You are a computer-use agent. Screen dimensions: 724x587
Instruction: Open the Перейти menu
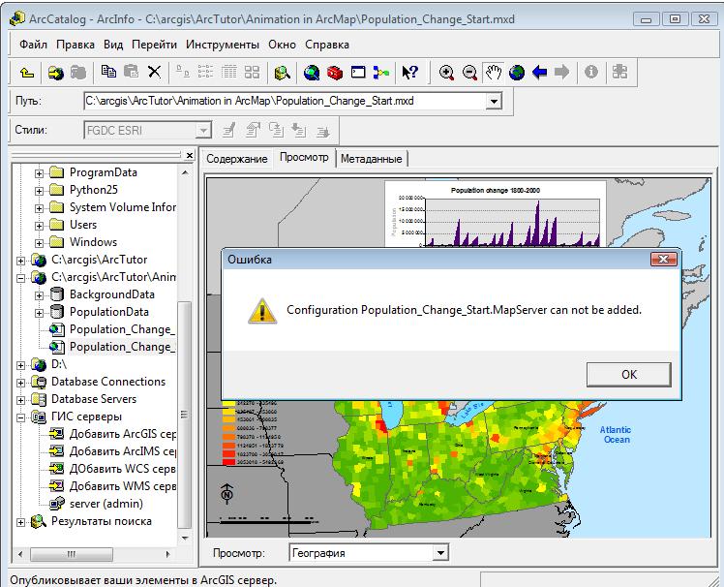click(x=154, y=45)
